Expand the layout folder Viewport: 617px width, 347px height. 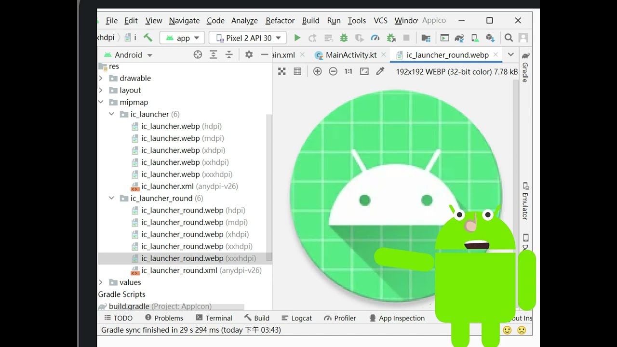pyautogui.click(x=100, y=90)
